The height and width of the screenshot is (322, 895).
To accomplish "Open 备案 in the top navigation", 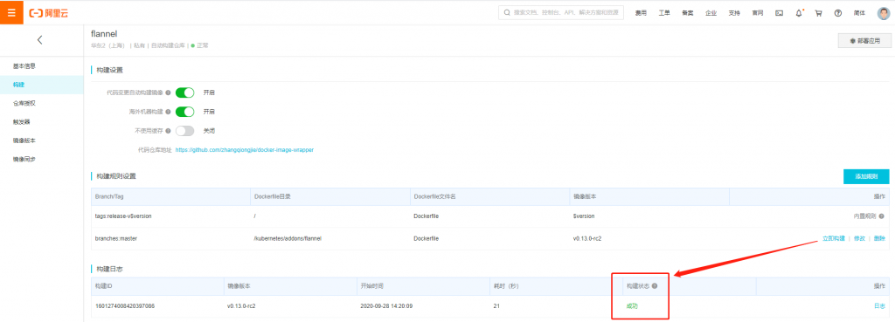I will pos(687,13).
